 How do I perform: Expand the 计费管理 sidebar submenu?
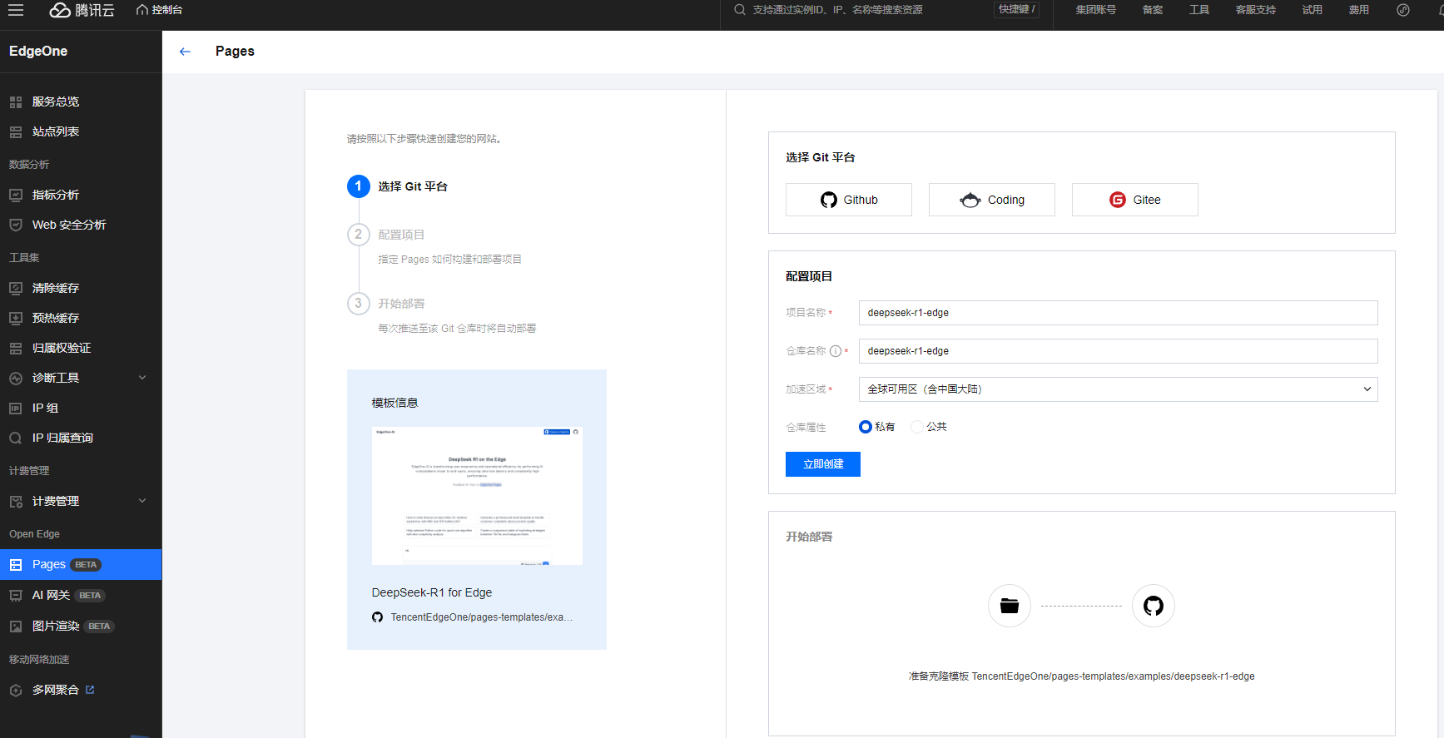[142, 501]
